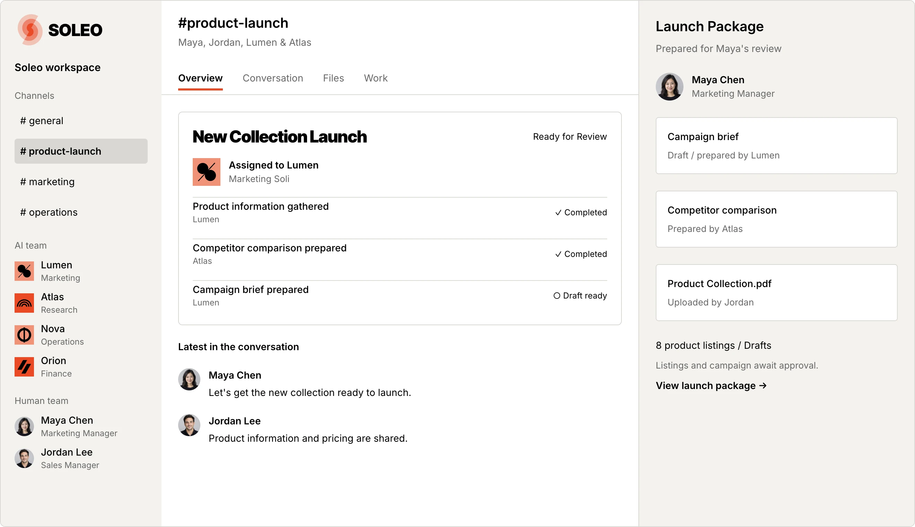
Task: Open the Files tab
Action: point(333,78)
